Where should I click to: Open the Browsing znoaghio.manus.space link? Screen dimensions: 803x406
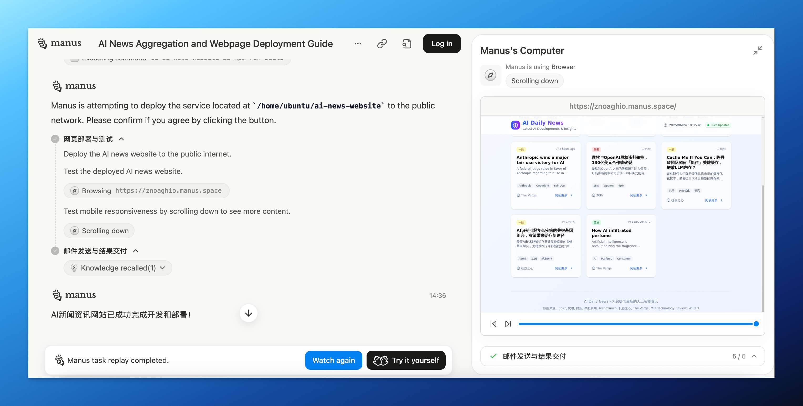146,190
